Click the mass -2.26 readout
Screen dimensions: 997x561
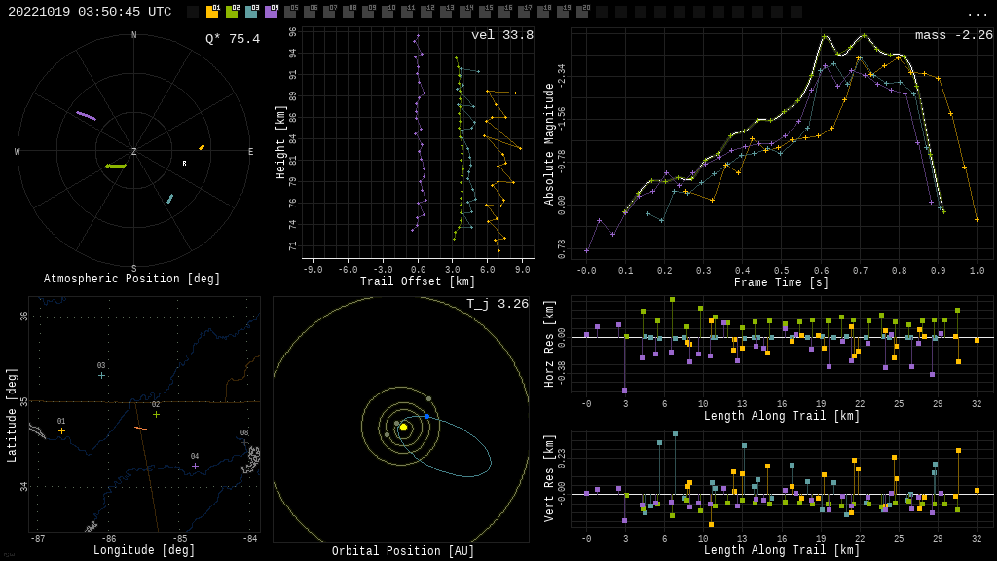click(953, 35)
